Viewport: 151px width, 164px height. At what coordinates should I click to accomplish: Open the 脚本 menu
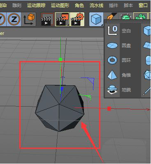point(128,5)
